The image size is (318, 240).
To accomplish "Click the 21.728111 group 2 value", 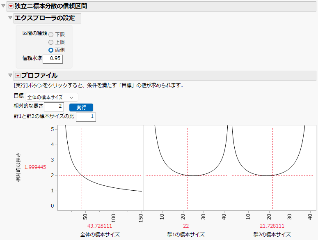I will point(272,226).
